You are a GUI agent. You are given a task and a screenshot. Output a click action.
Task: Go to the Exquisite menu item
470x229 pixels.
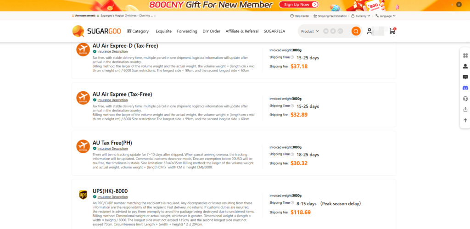point(164,31)
